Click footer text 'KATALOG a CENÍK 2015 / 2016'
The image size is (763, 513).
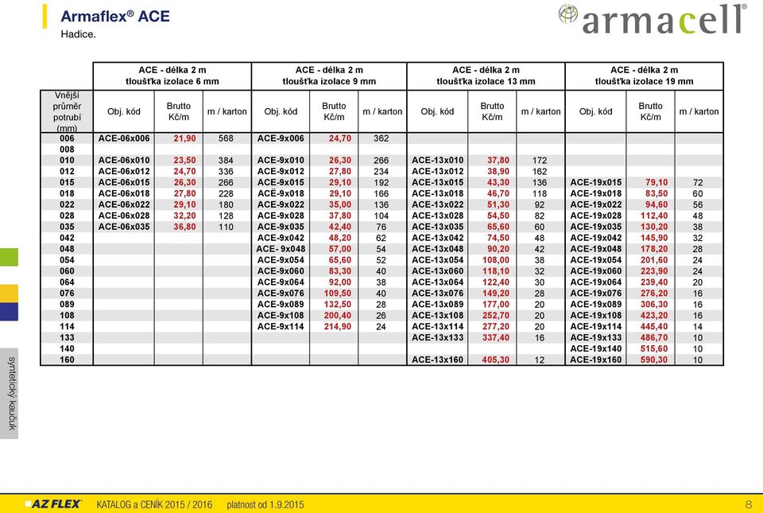(x=154, y=505)
